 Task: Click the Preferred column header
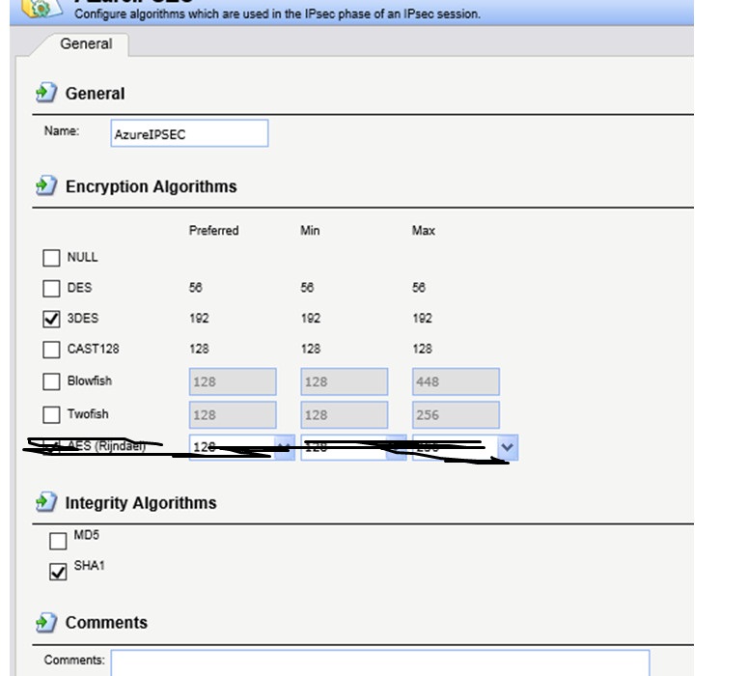(213, 231)
